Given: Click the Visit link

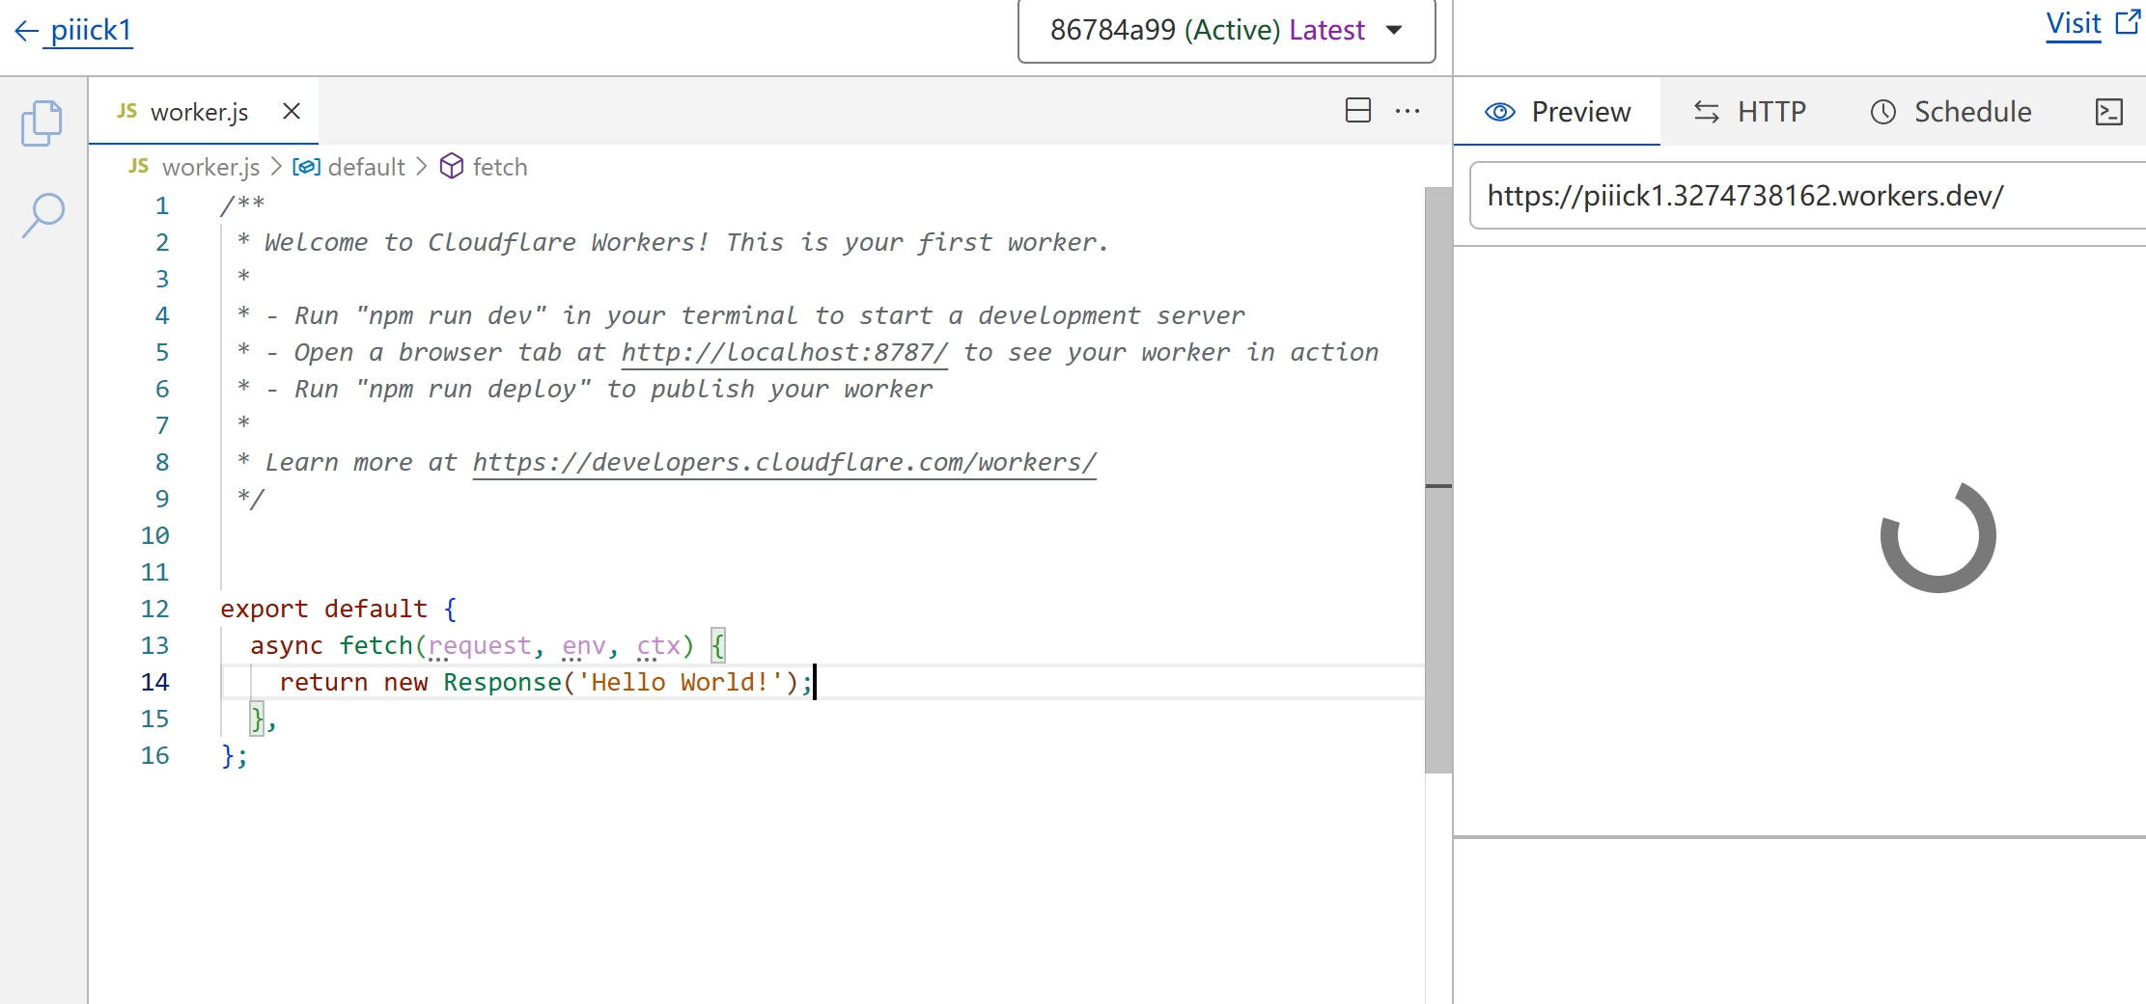Looking at the screenshot, I should coord(2073,23).
